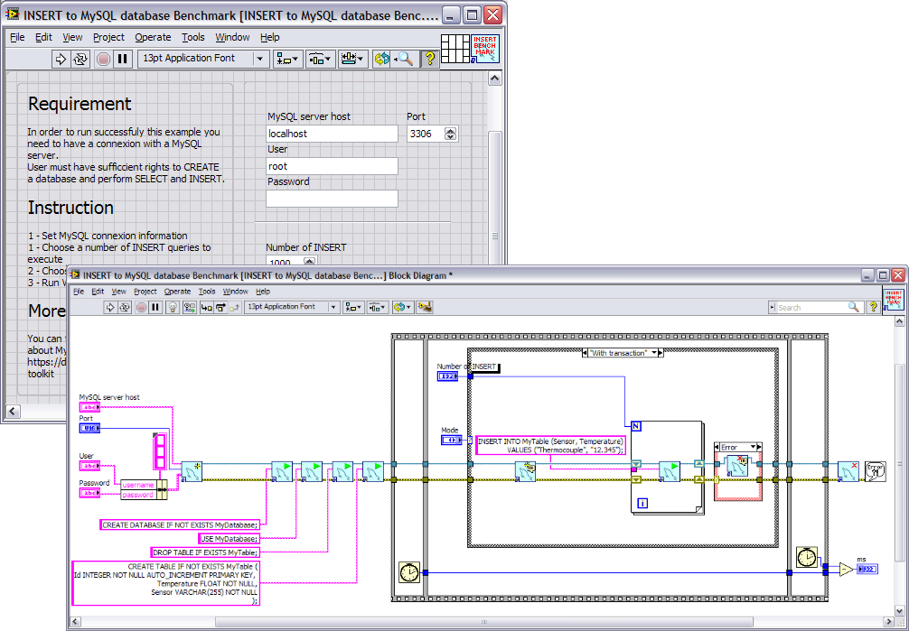Click the Password input field

coord(332,199)
